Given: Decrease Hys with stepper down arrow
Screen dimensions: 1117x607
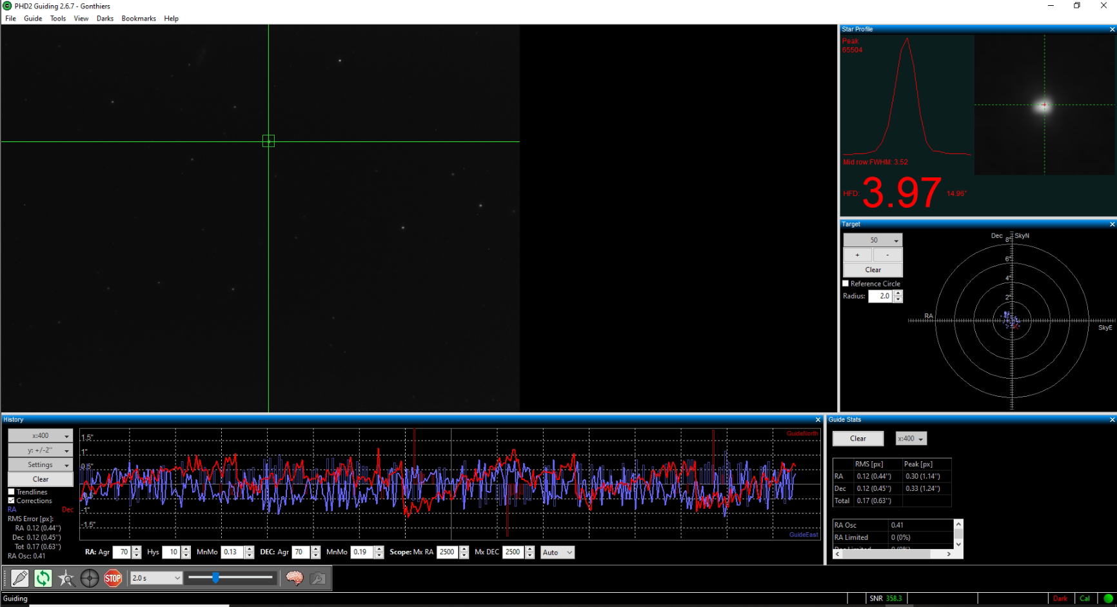Looking at the screenshot, I should coord(186,555).
